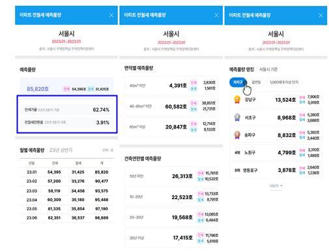The width and height of the screenshot is (329, 252).
Task: Click the 34,456 월세 cell for 23.03
Action: (x=78, y=191)
